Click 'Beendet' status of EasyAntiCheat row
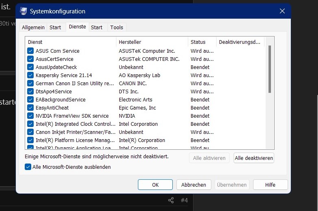Image resolution: width=318 pixels, height=211 pixels. (200, 108)
